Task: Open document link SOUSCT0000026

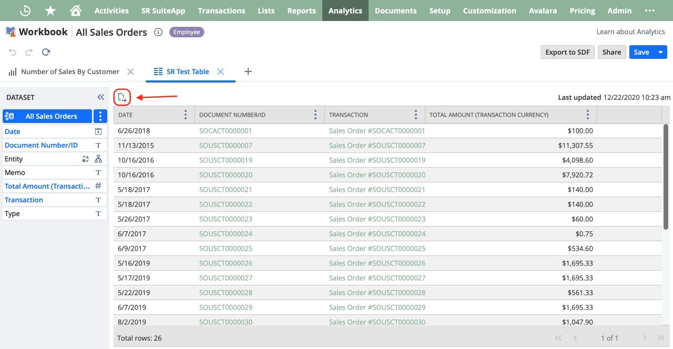Action: click(x=226, y=263)
